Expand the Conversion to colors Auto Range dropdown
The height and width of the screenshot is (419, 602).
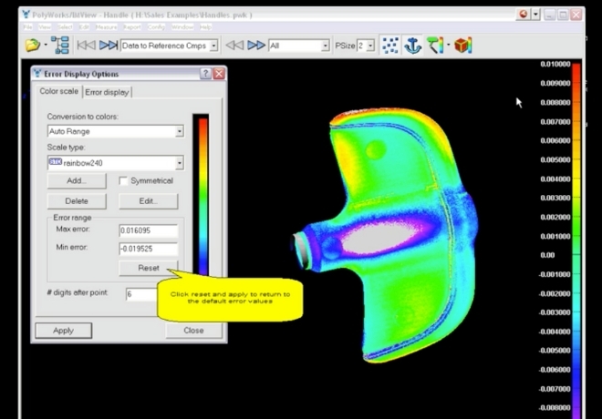pyautogui.click(x=179, y=131)
